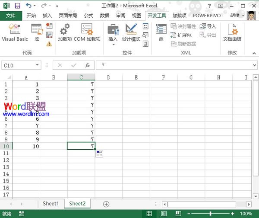Click the formula bar showing 7

coord(174,65)
